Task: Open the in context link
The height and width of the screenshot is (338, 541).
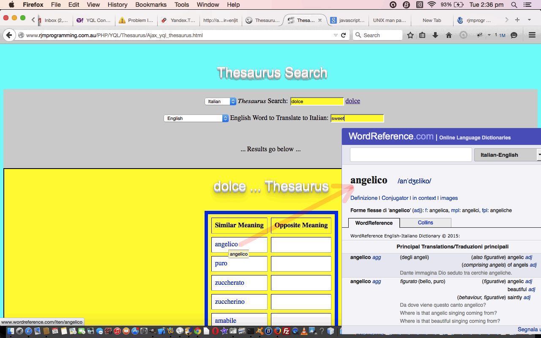Action: [x=424, y=198]
